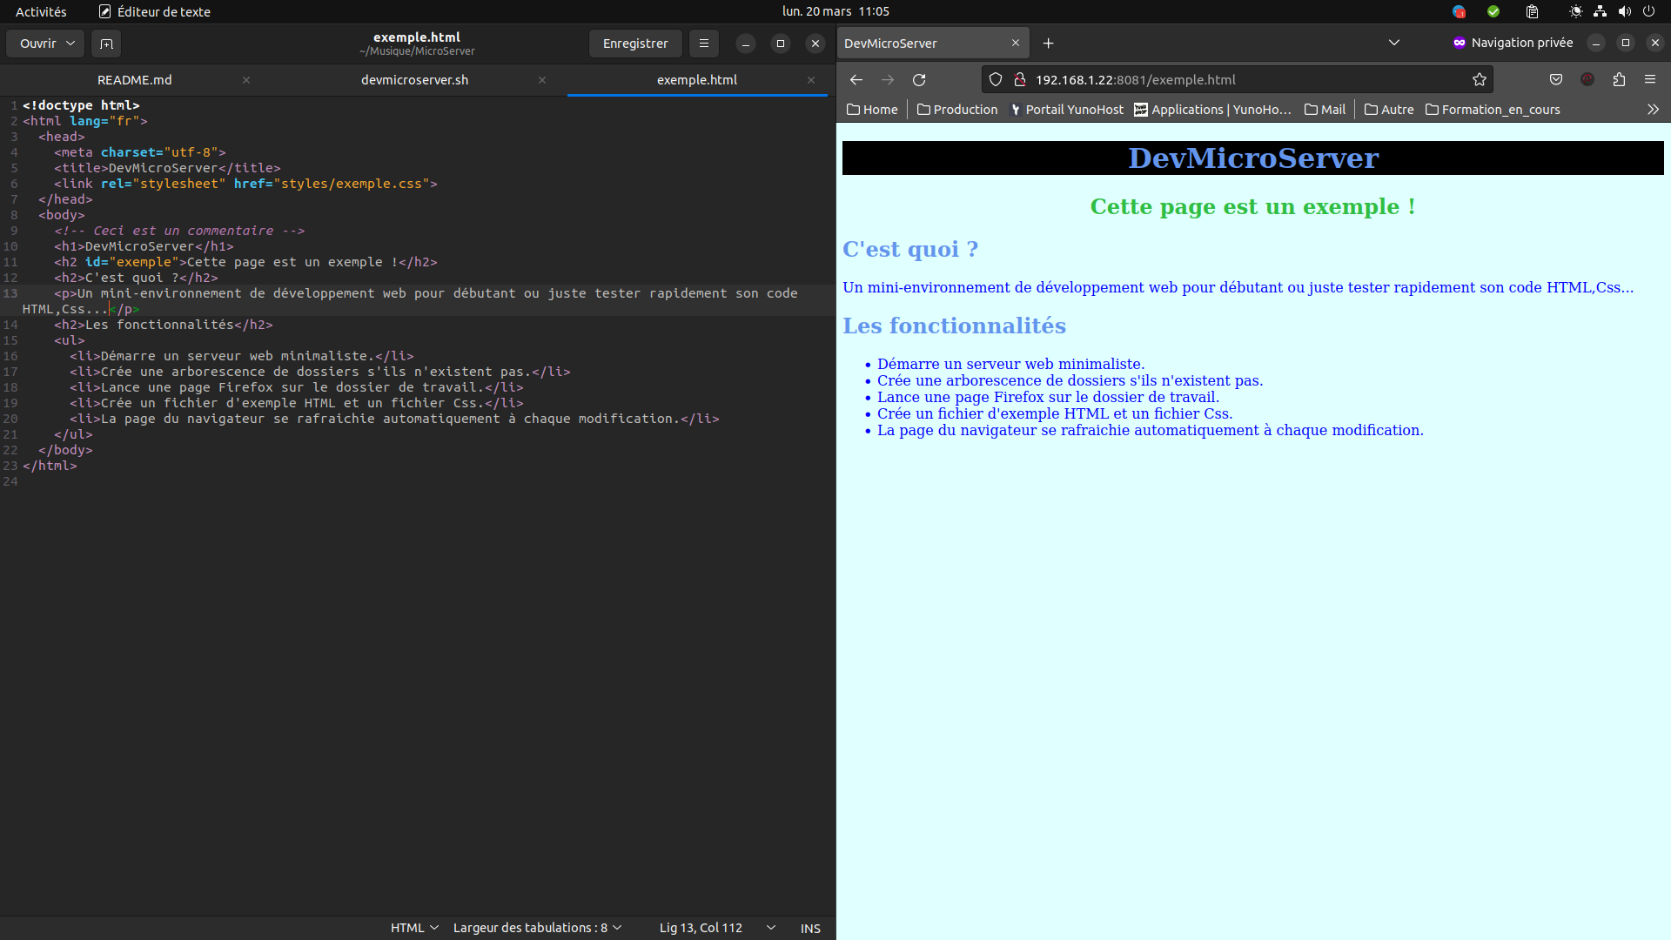
Task: Open a new Firefox tab
Action: [x=1048, y=44]
